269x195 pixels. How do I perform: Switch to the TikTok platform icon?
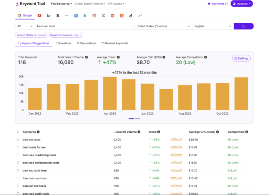(131, 16)
